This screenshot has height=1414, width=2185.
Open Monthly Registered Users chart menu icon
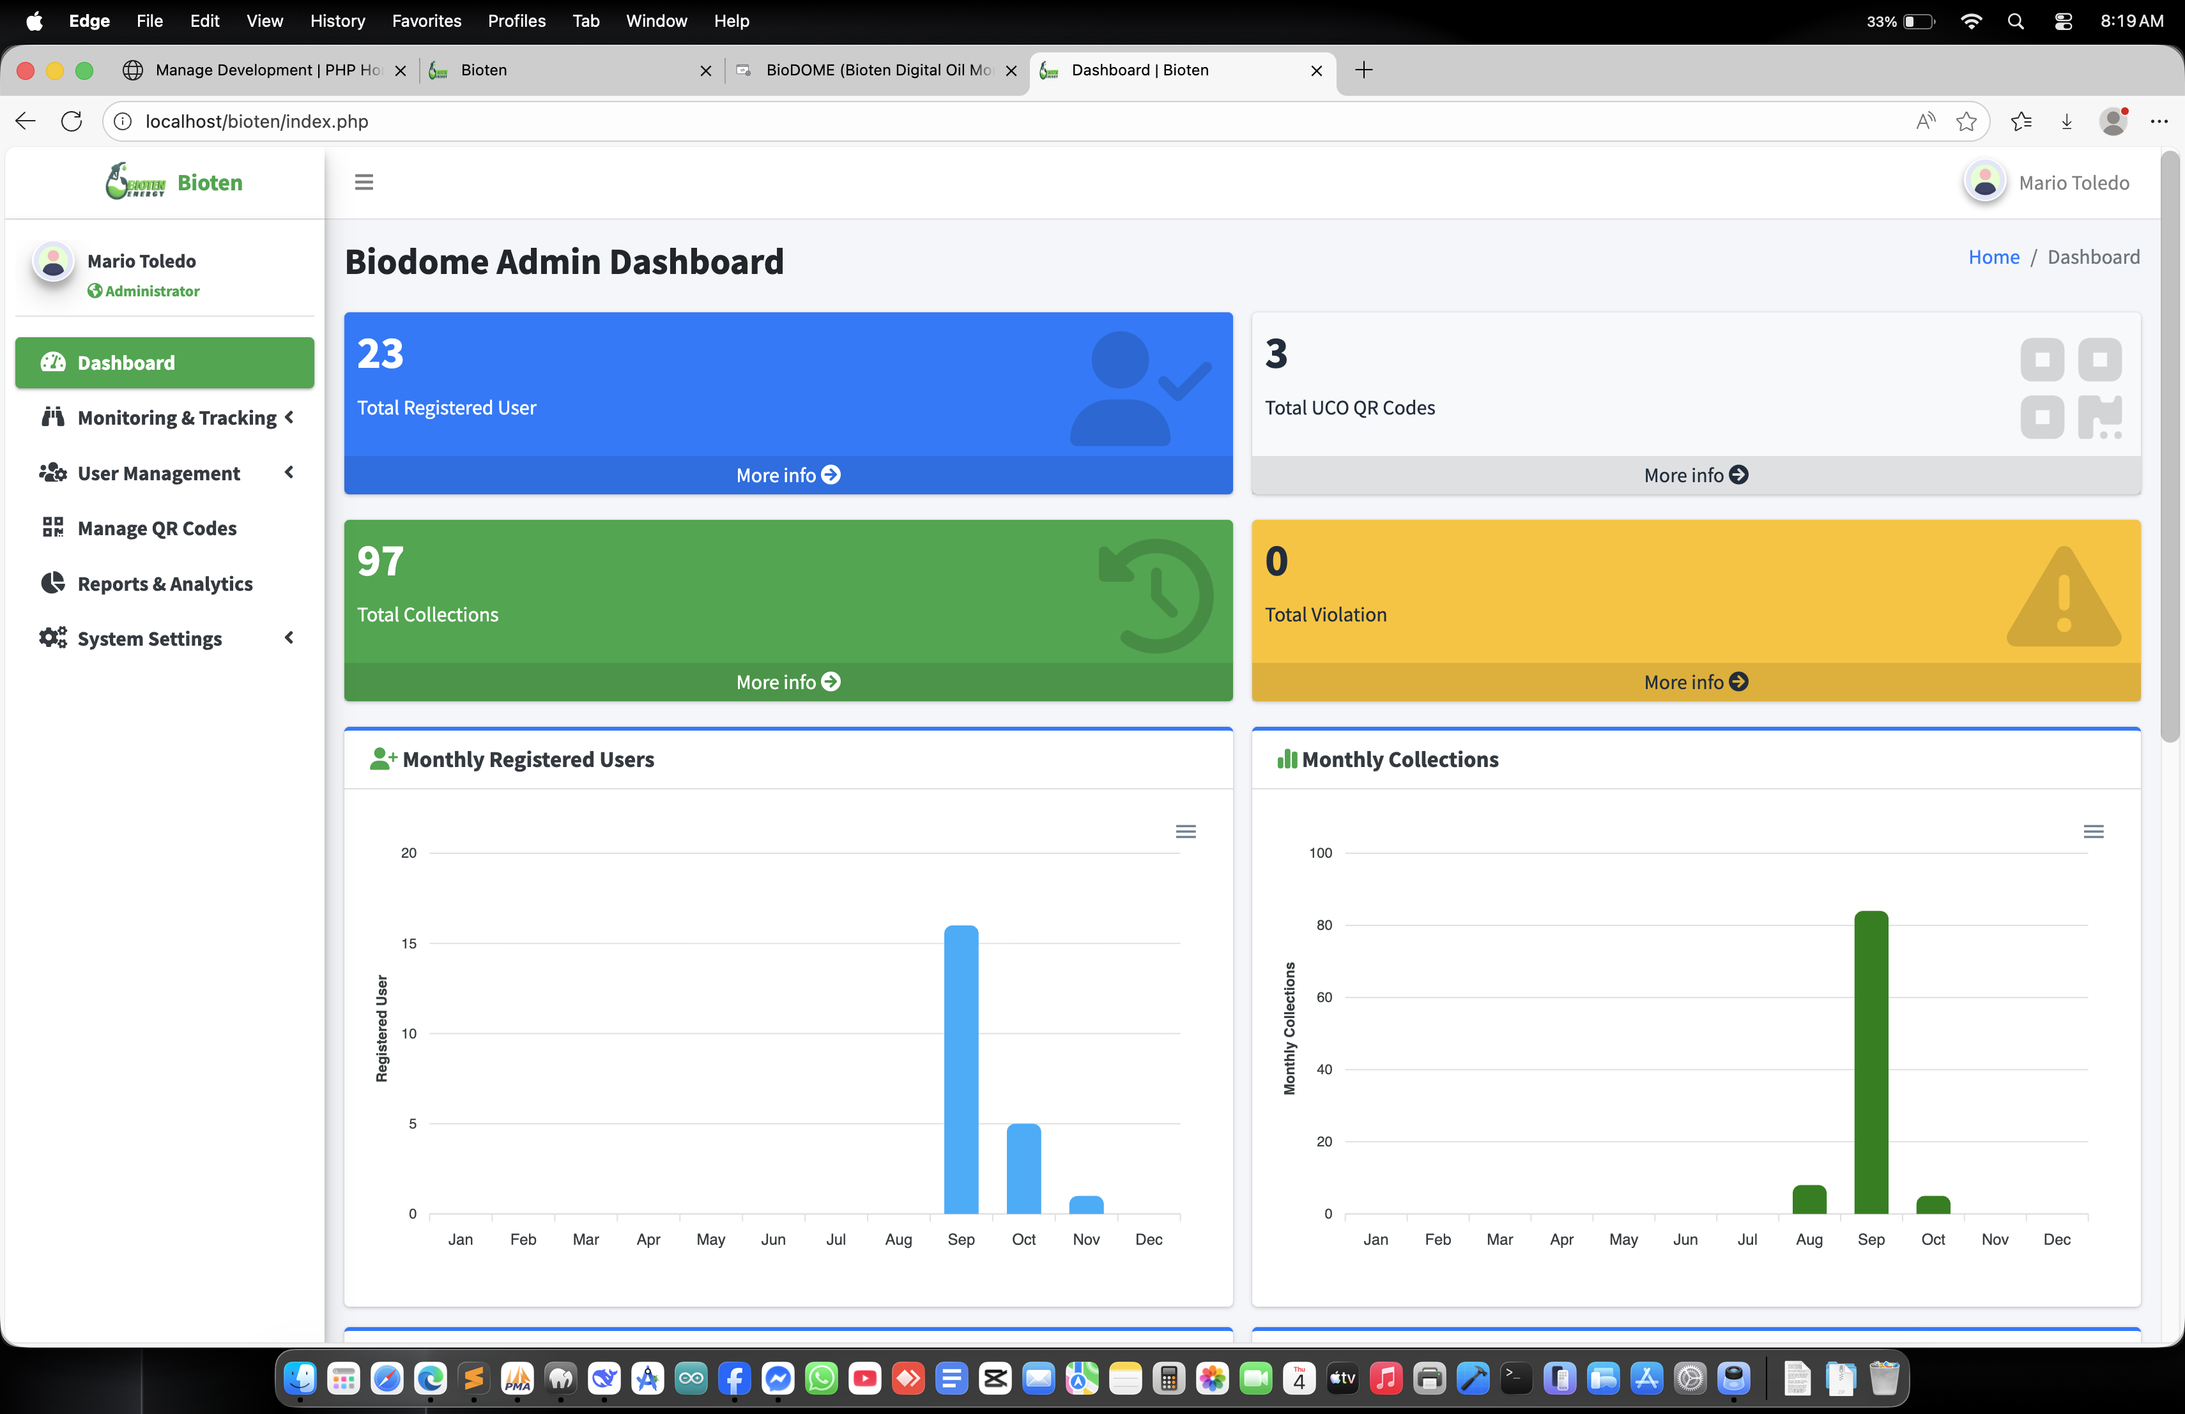tap(1185, 832)
